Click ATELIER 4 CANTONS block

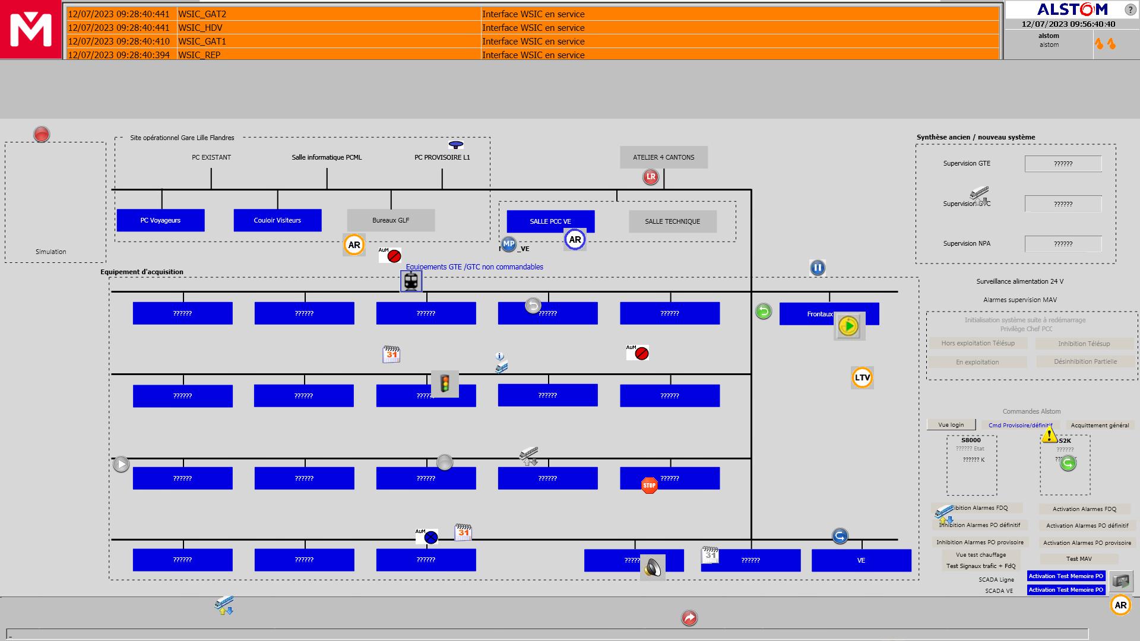(664, 157)
